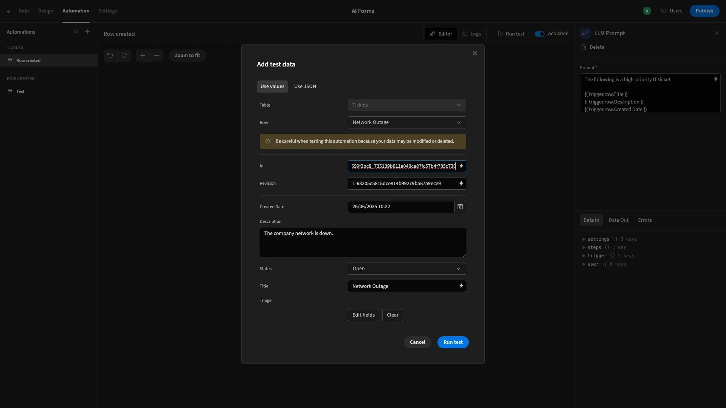
Task: Open the Data Out tab
Action: pyautogui.click(x=619, y=220)
